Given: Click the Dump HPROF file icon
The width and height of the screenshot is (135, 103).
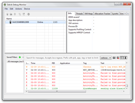Looking at the screenshot, I should (x=11, y=14).
